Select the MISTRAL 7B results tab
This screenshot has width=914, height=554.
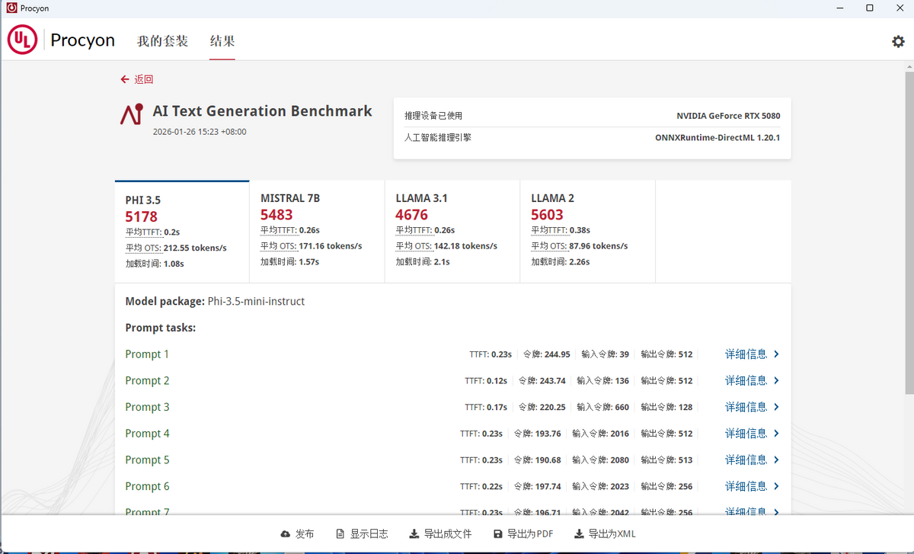(x=317, y=231)
